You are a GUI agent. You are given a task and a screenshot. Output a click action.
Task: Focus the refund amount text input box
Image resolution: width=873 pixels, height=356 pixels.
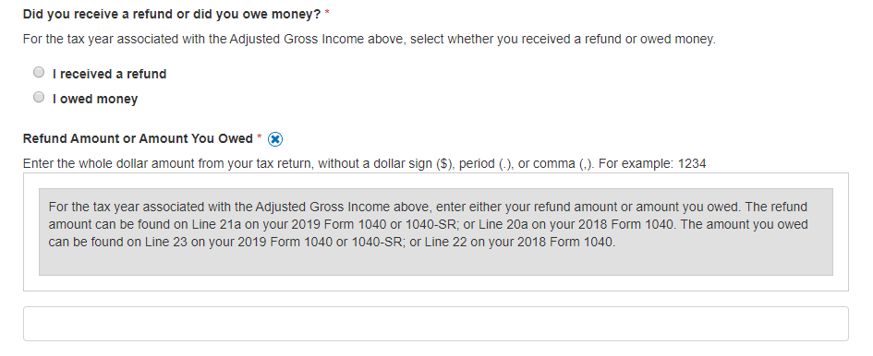pyautogui.click(x=435, y=324)
